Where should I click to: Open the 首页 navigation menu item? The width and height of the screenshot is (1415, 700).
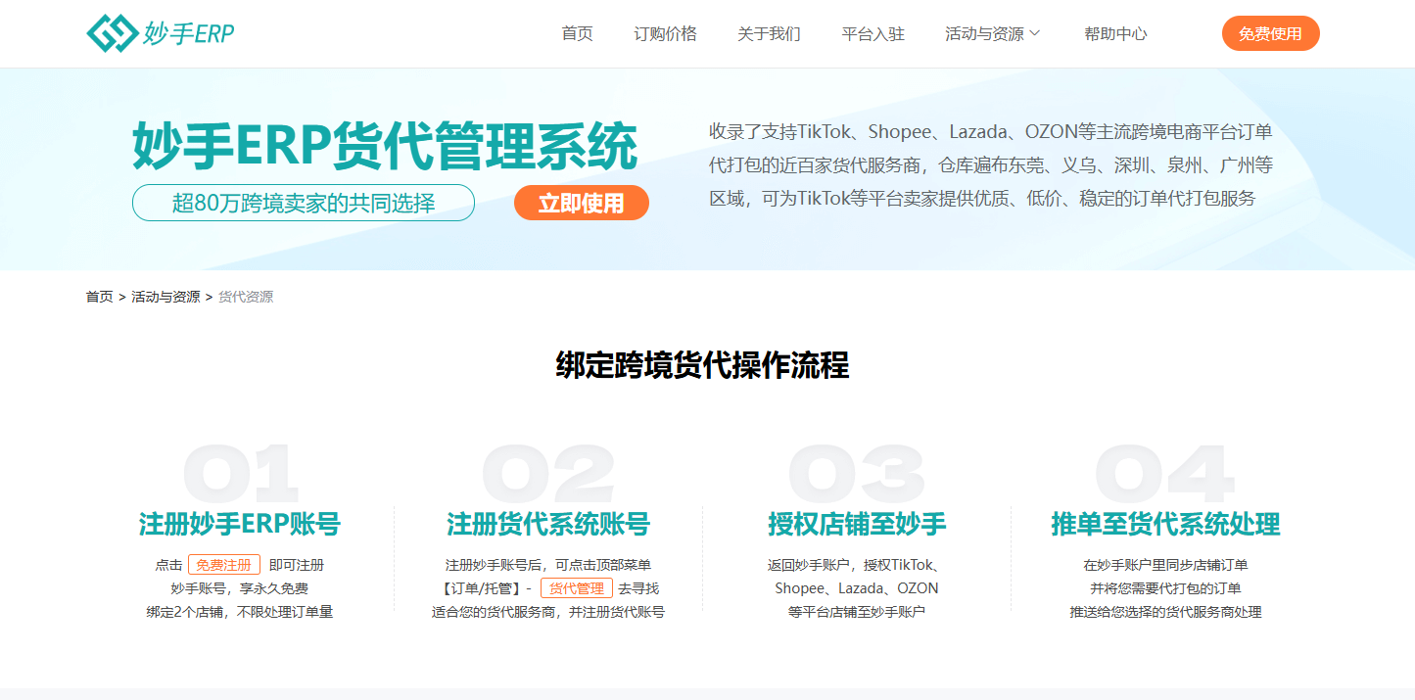[x=577, y=33]
